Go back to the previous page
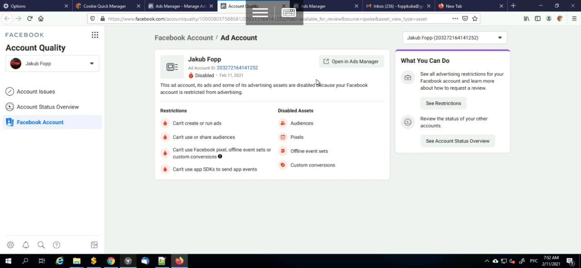 pyautogui.click(x=7, y=19)
